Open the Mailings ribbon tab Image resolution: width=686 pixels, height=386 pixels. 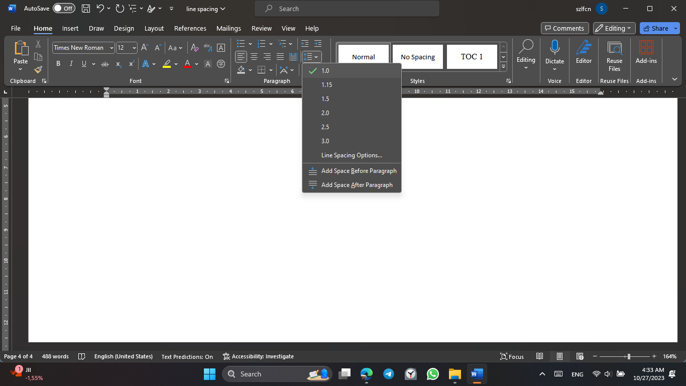228,28
